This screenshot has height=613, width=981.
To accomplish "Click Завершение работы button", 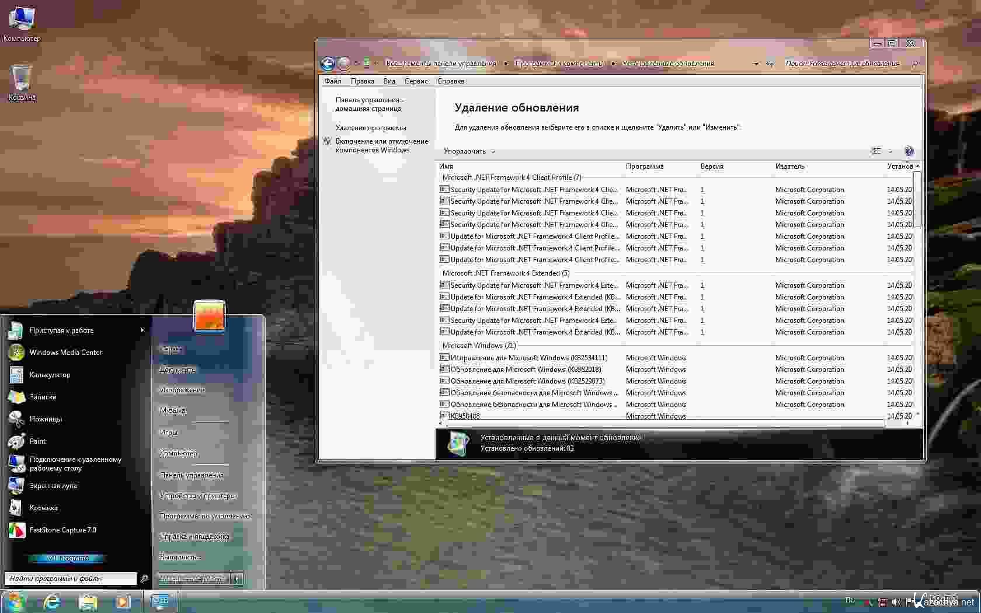I will tap(193, 579).
